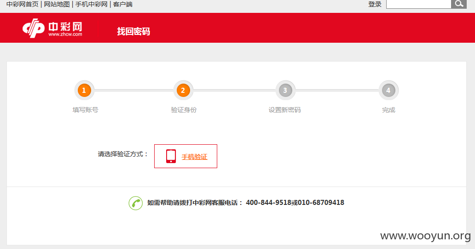Click the 设置新密码 step label

(285, 110)
